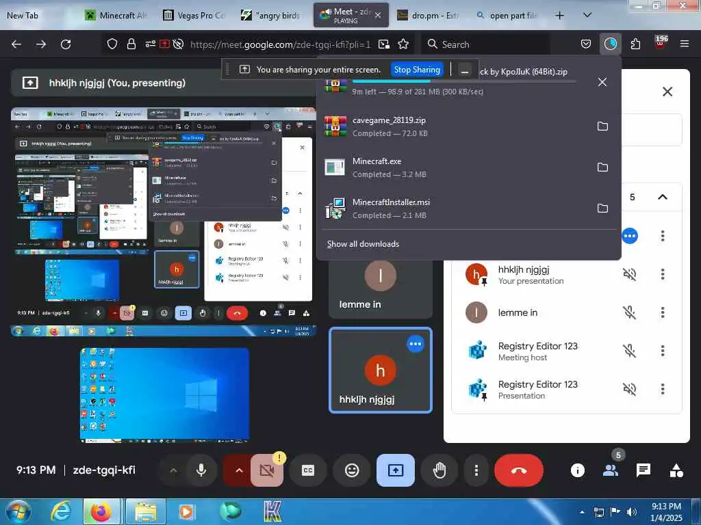Open the Windows Start menu
The height and width of the screenshot is (525, 701).
18,511
